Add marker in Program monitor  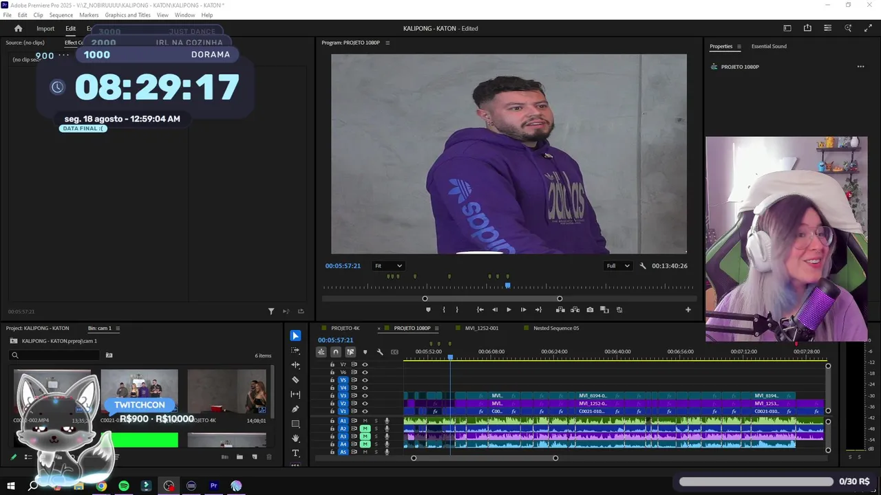click(428, 310)
